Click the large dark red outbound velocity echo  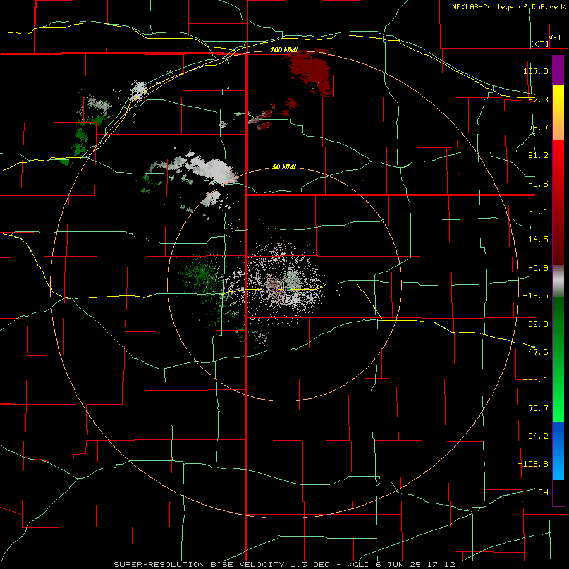tap(312, 71)
